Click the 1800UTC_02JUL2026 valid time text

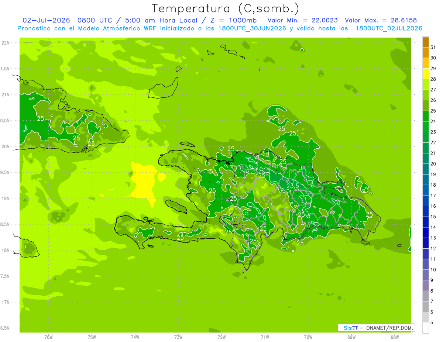tap(389, 28)
